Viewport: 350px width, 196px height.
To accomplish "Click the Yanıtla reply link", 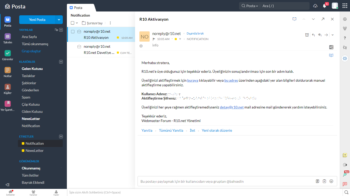I will click(x=147, y=130).
